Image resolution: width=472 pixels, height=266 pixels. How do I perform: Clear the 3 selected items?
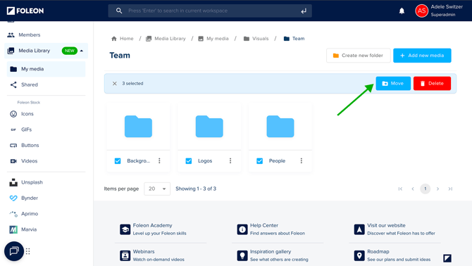point(114,84)
